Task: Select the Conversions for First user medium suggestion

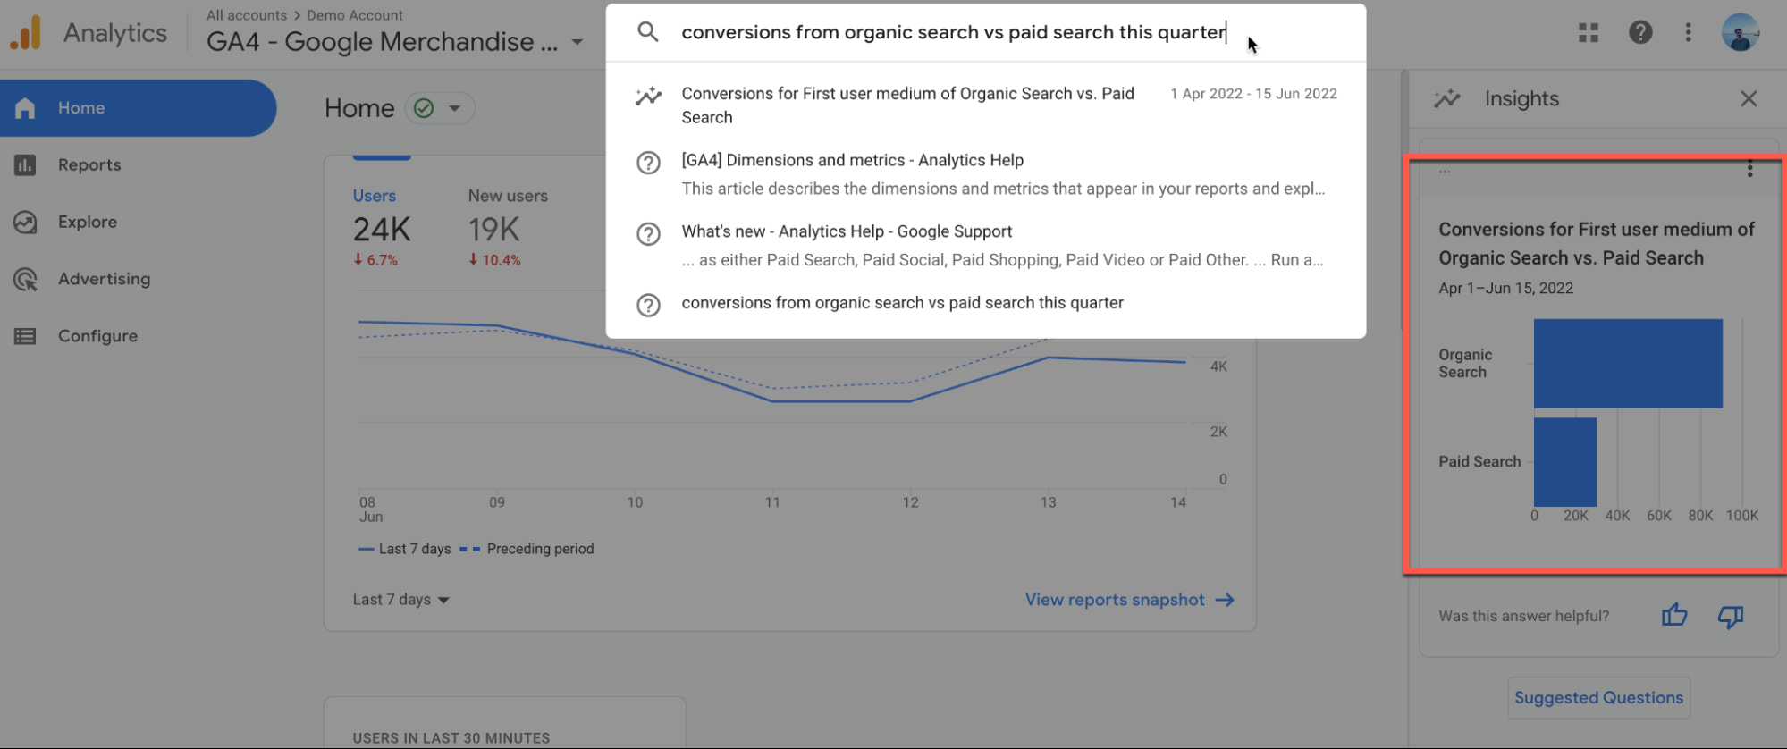Action: 985,105
